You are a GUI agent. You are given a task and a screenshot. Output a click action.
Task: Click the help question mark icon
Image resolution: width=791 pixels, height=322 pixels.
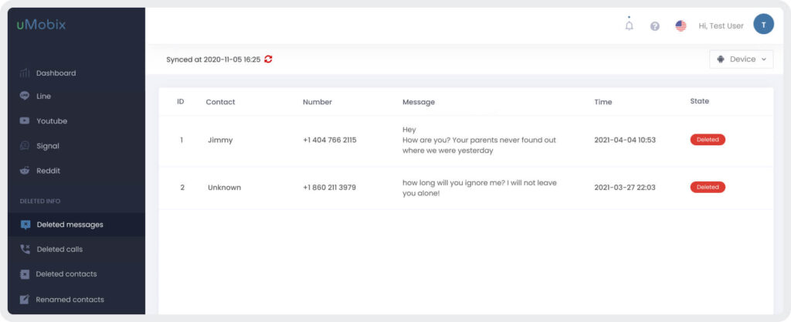(x=655, y=26)
